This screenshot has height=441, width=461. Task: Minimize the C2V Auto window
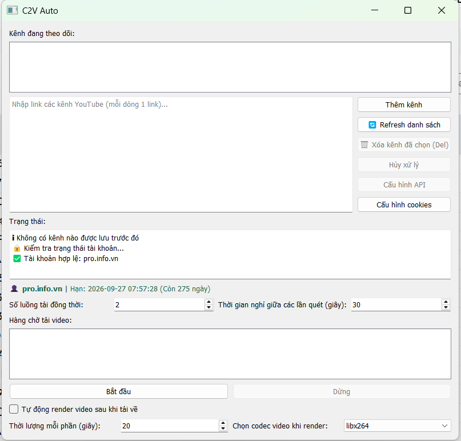click(375, 10)
